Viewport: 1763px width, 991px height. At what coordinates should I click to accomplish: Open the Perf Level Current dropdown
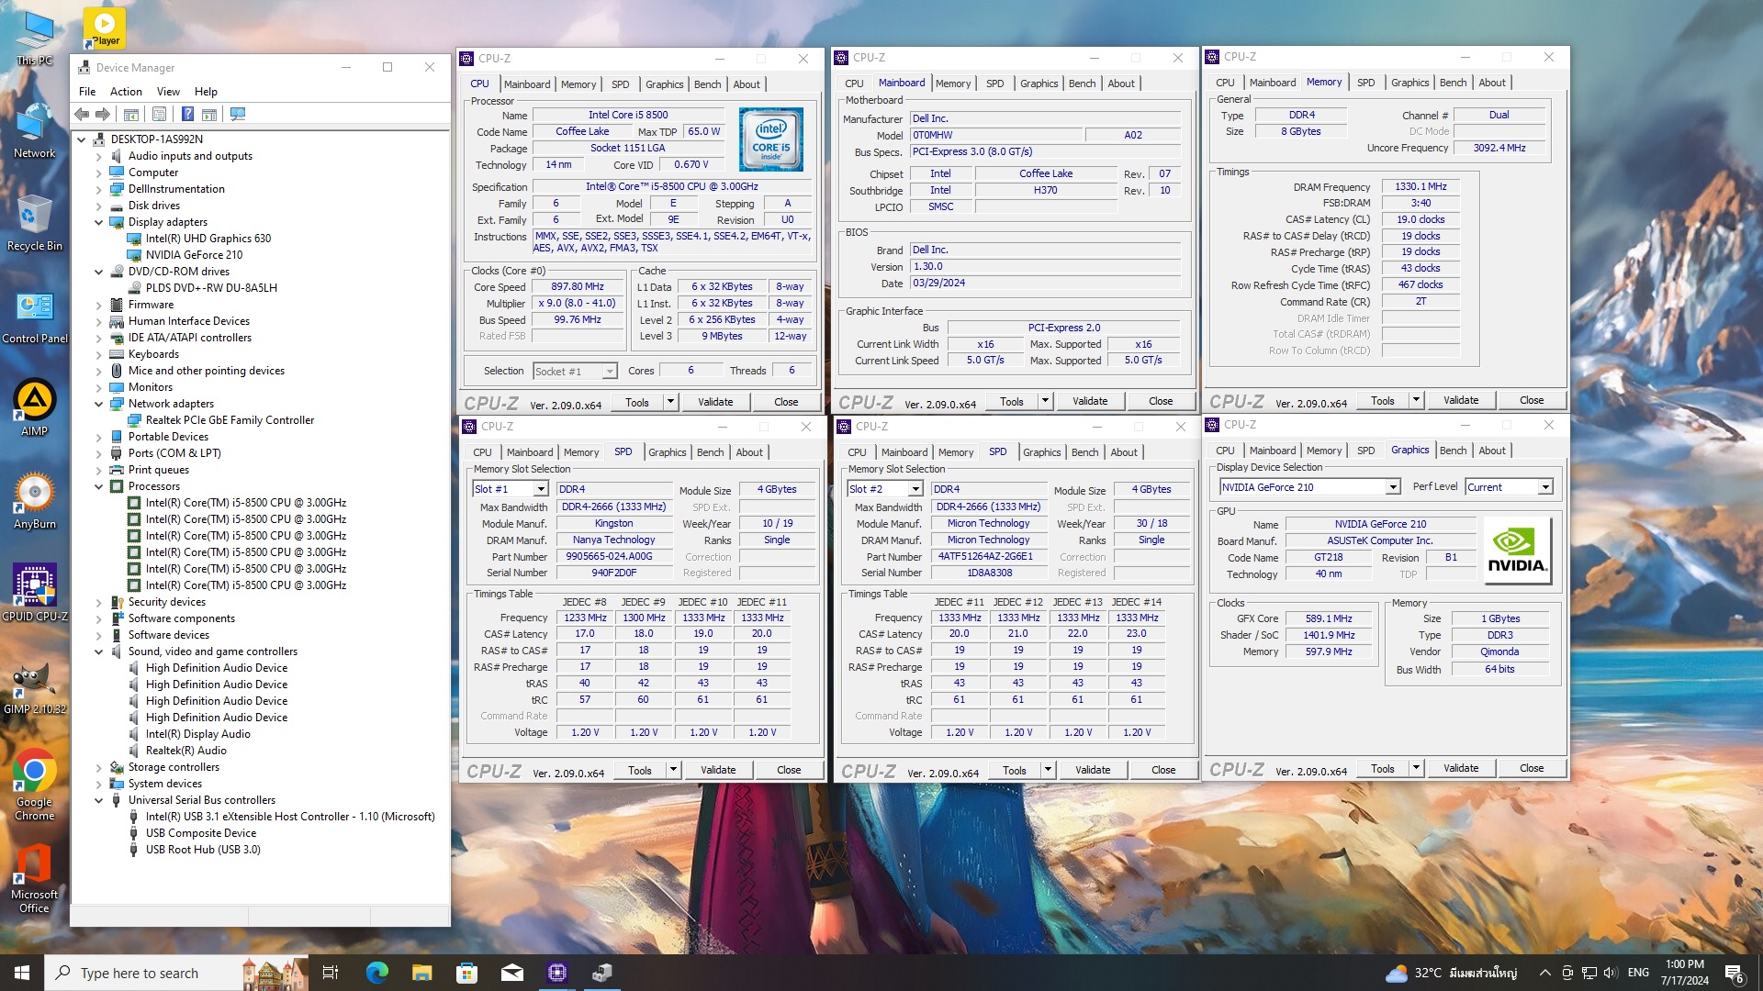pyautogui.click(x=1509, y=487)
